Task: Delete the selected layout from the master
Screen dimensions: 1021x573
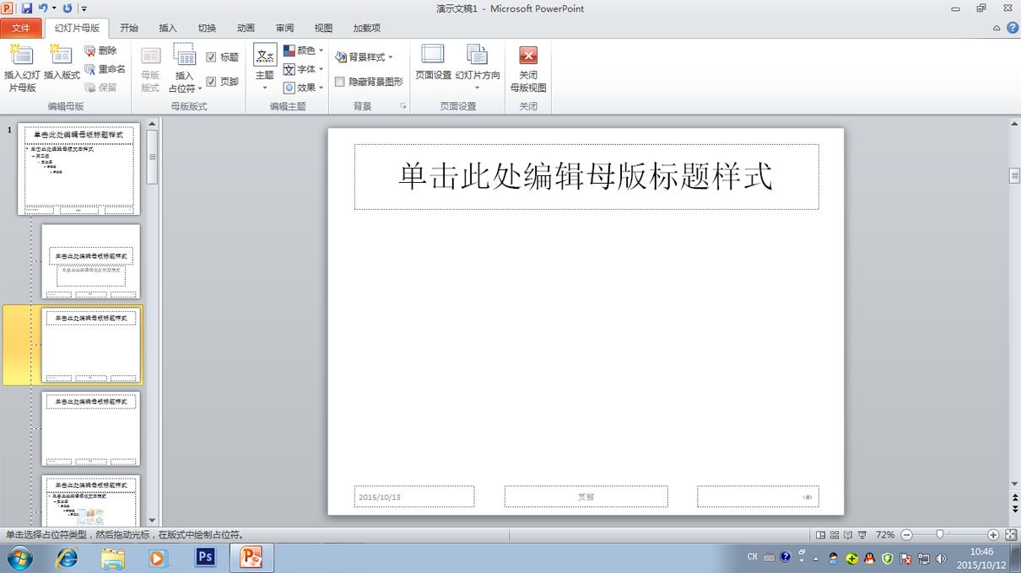Action: click(x=101, y=51)
